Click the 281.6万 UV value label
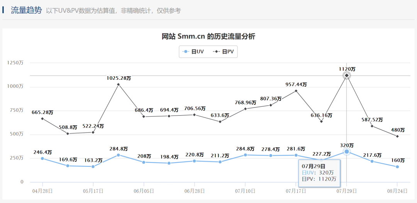 [x=296, y=149]
